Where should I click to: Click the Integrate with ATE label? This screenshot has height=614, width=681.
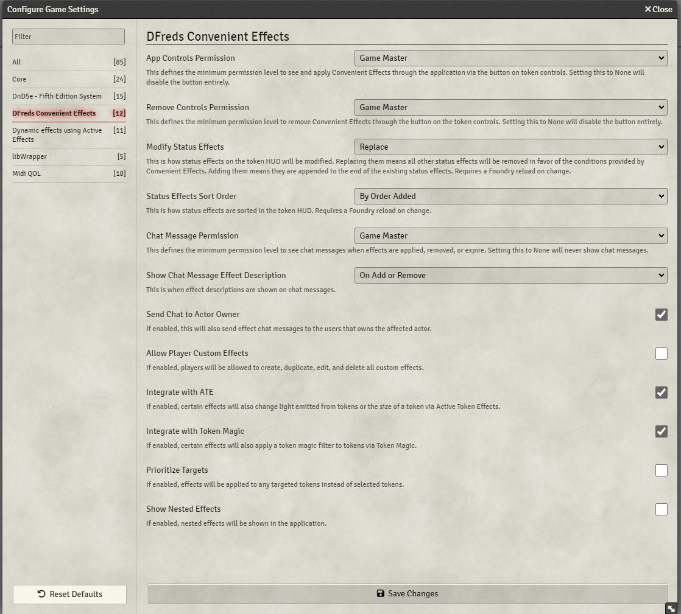[180, 392]
